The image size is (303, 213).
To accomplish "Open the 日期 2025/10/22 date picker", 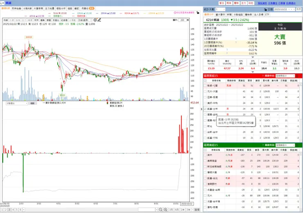I will [x=285, y=9].
